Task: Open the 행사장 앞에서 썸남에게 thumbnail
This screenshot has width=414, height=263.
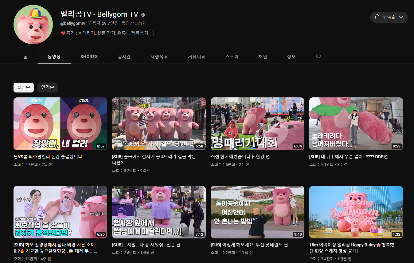Action: (159, 212)
